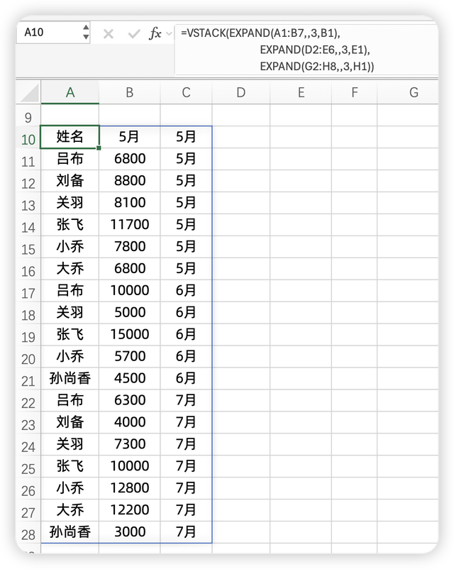Viewport: 454px width, 569px height.
Task: Click cell B20 with value 5700
Action: 130,356
